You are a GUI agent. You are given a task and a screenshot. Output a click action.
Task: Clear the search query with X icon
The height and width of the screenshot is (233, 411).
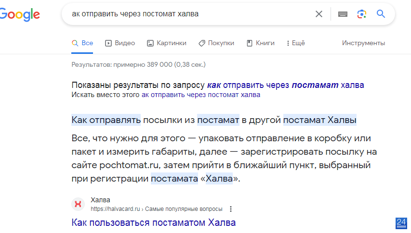319,14
